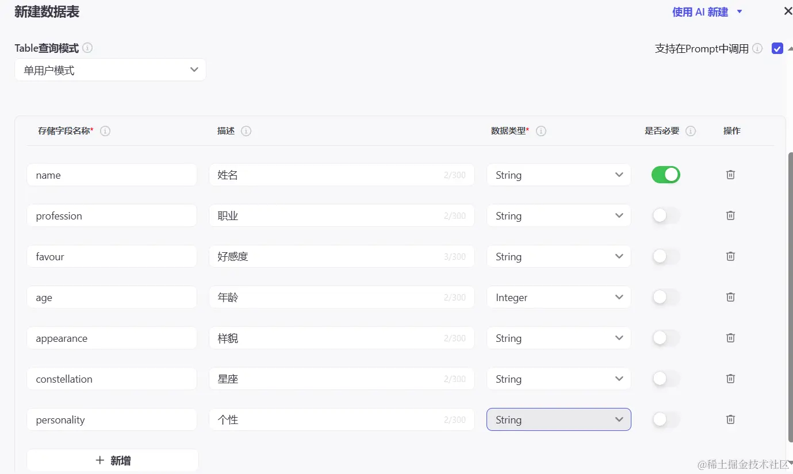Click the 新建数据表 dialog title

[47, 11]
